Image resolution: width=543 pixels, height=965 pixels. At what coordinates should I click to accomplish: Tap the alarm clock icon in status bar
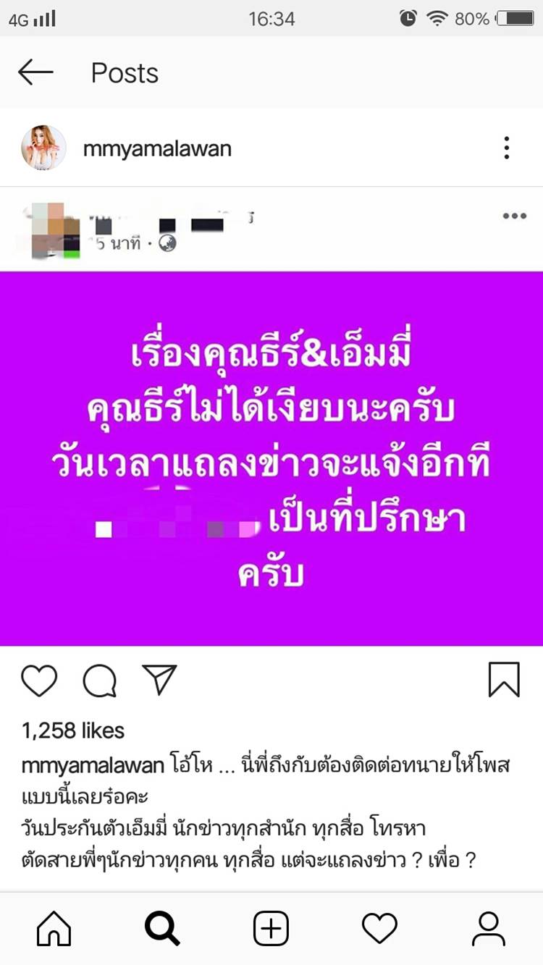point(408,19)
